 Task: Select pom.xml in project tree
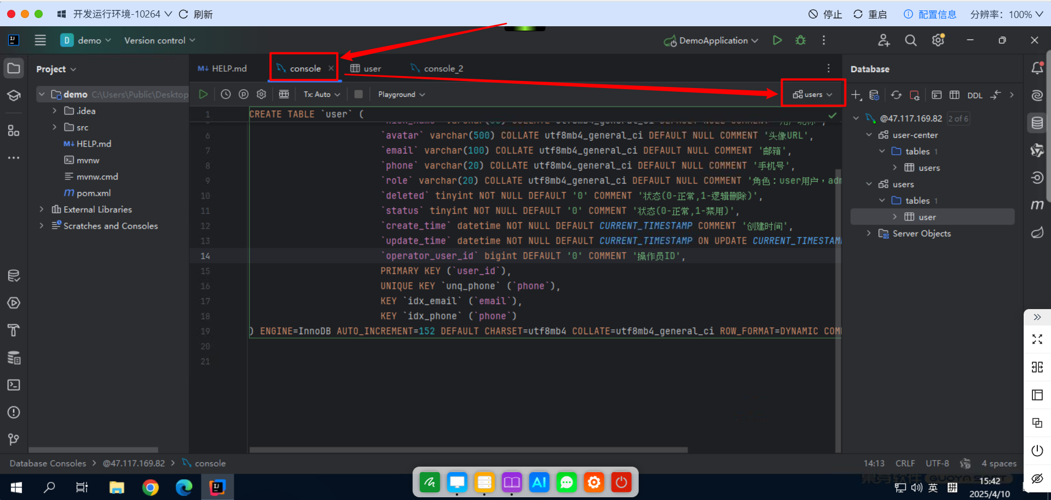pyautogui.click(x=88, y=193)
